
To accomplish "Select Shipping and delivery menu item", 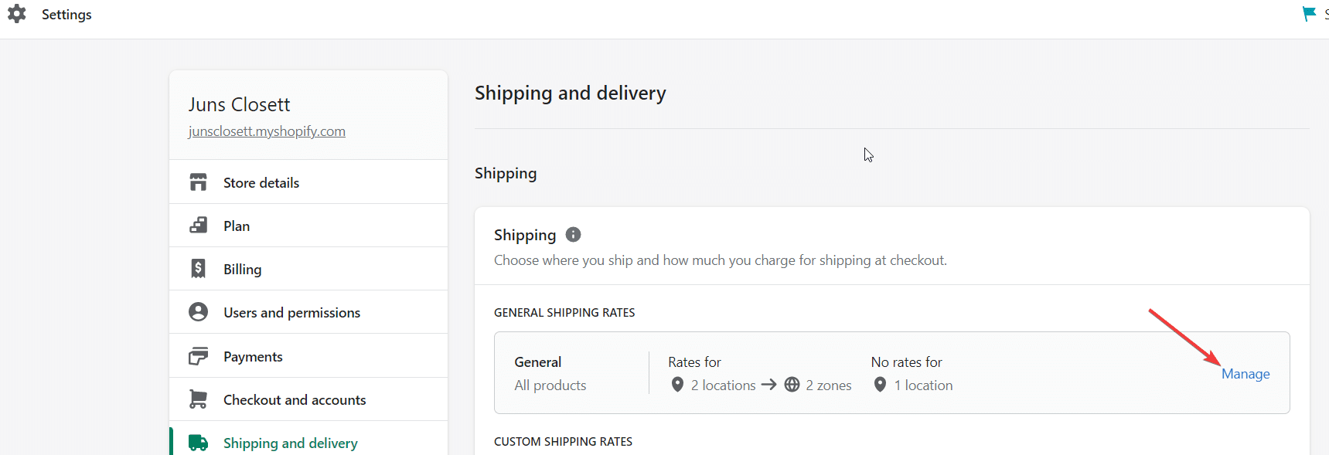I will tap(290, 443).
